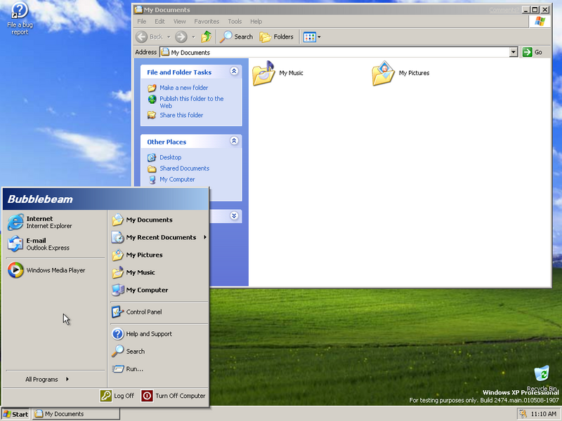This screenshot has height=421, width=562.
Task: Collapse the Other Places panel
Action: (234, 142)
